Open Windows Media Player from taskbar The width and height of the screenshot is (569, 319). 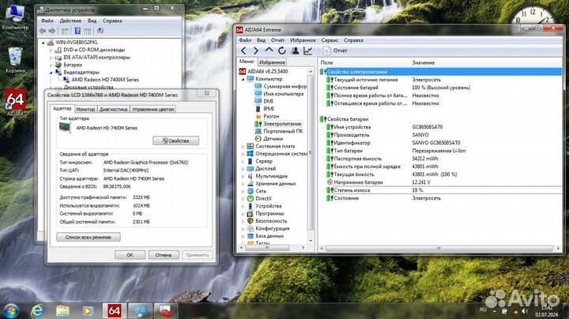(x=88, y=311)
